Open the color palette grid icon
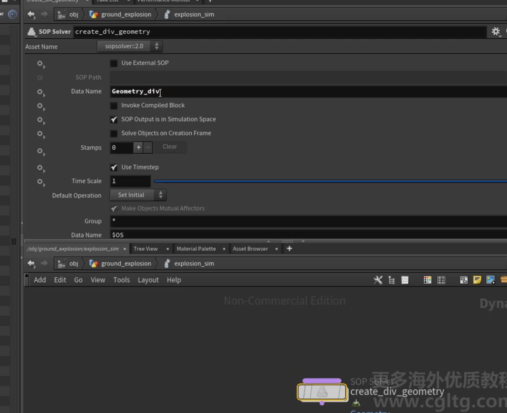Image resolution: width=507 pixels, height=413 pixels. (427, 280)
